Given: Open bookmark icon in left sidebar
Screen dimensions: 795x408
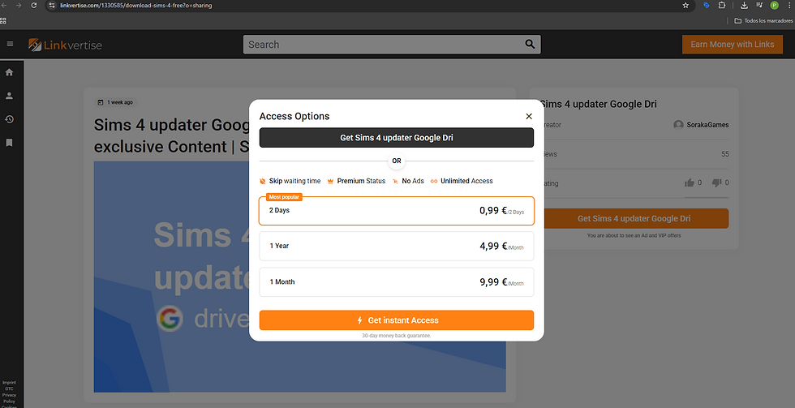Looking at the screenshot, I should (9, 143).
